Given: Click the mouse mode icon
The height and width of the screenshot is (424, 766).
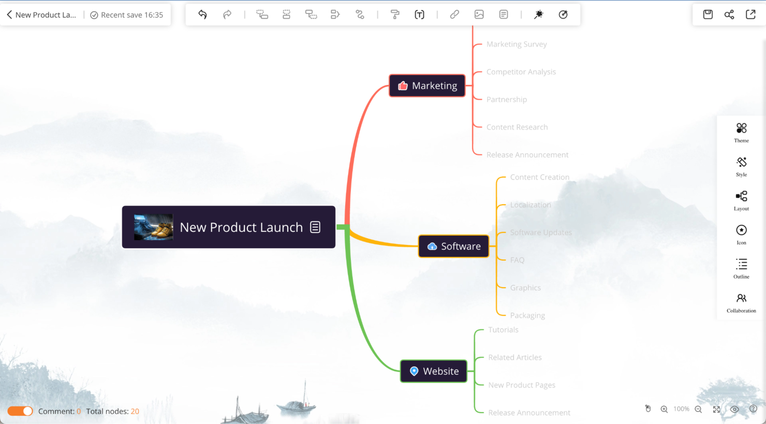Looking at the screenshot, I should tap(647, 409).
